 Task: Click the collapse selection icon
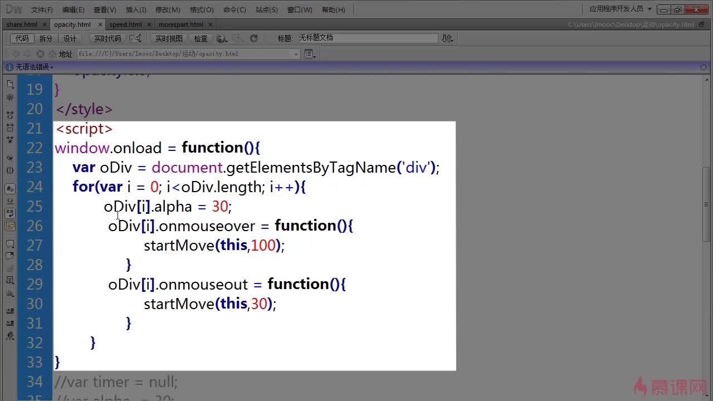point(10,128)
